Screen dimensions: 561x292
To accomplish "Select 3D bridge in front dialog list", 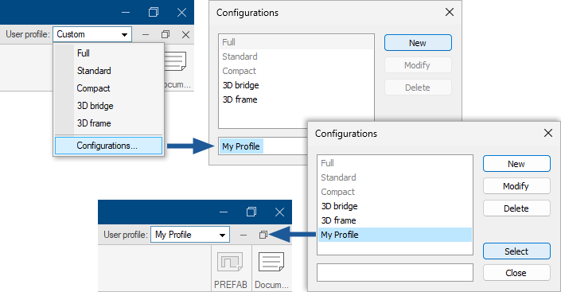I will [x=395, y=206].
